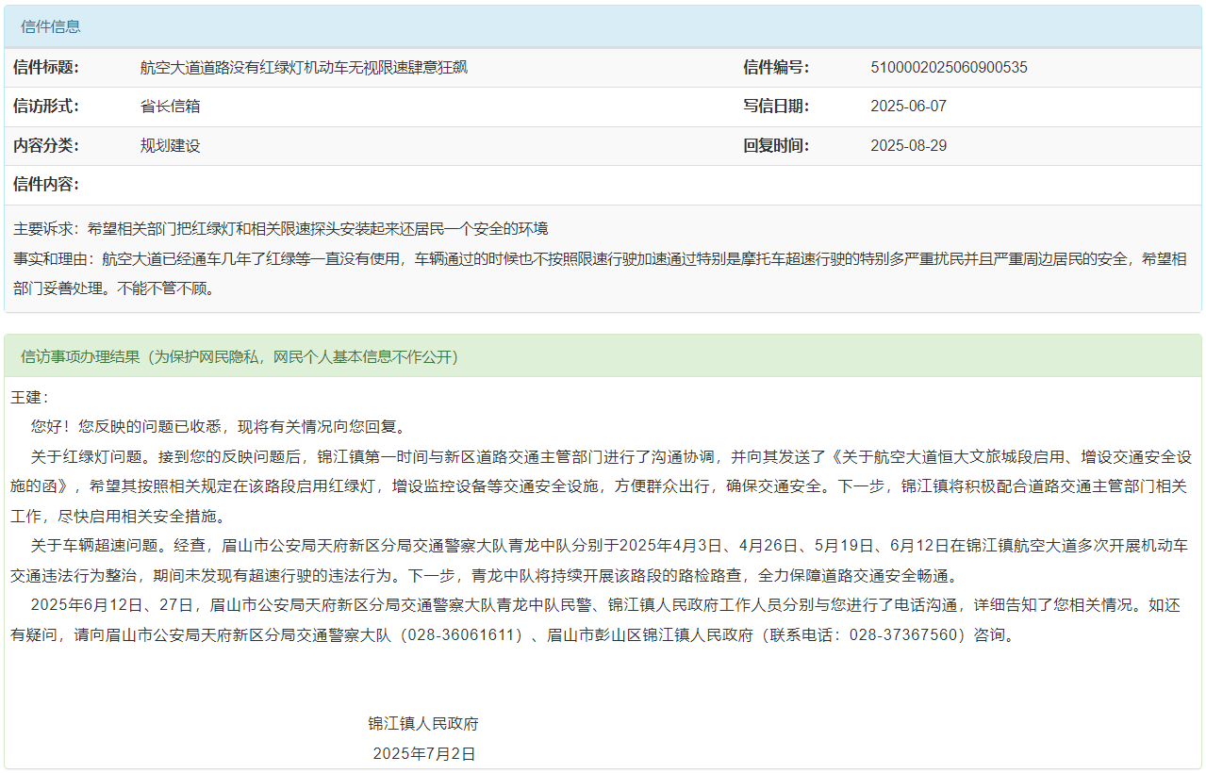Click the 信件标题 field label
This screenshot has width=1206, height=773.
tap(46, 68)
